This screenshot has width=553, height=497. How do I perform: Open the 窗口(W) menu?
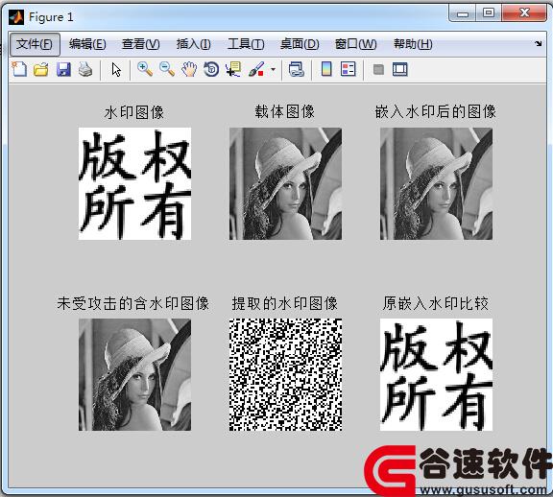(x=355, y=44)
